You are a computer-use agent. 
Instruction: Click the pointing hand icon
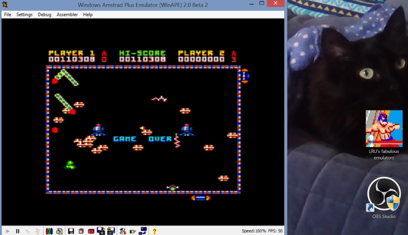tap(133, 231)
